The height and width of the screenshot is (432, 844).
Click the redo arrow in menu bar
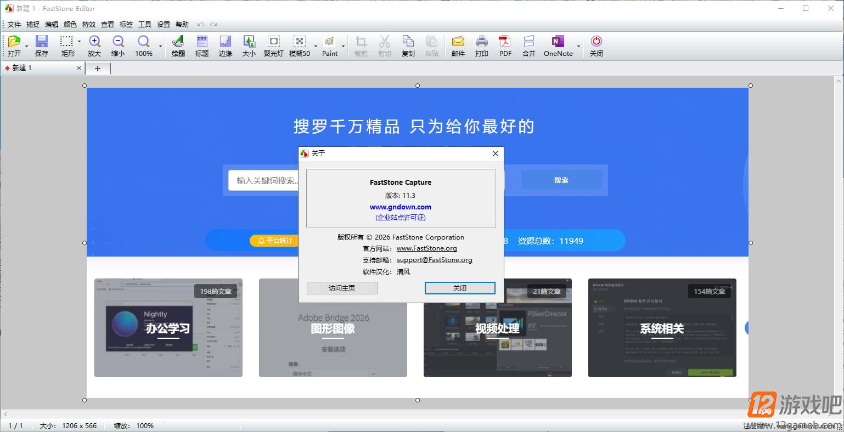[213, 24]
